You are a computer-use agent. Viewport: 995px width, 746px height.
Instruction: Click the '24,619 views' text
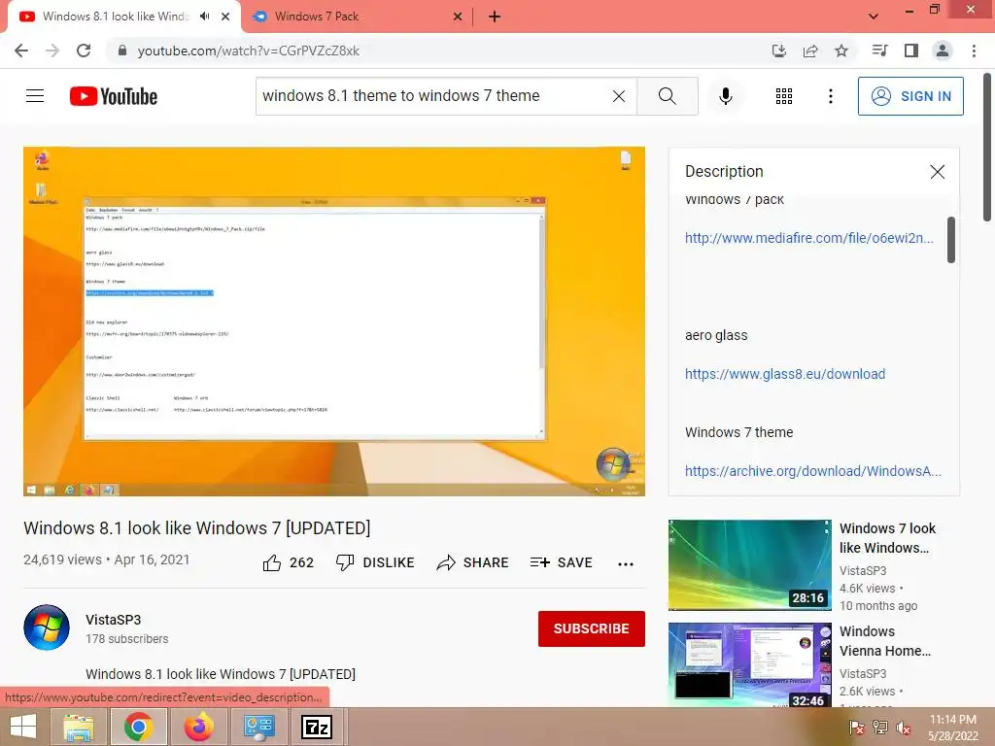pyautogui.click(x=62, y=559)
